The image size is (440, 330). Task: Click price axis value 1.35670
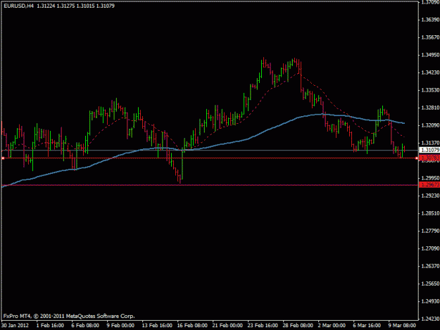point(430,37)
